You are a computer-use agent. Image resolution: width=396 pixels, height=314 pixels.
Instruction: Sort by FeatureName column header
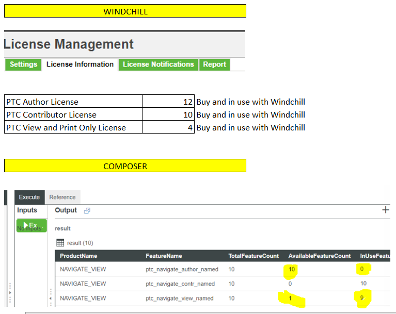pyautogui.click(x=164, y=256)
